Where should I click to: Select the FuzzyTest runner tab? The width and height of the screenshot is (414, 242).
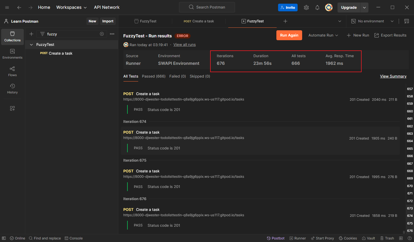click(x=252, y=21)
